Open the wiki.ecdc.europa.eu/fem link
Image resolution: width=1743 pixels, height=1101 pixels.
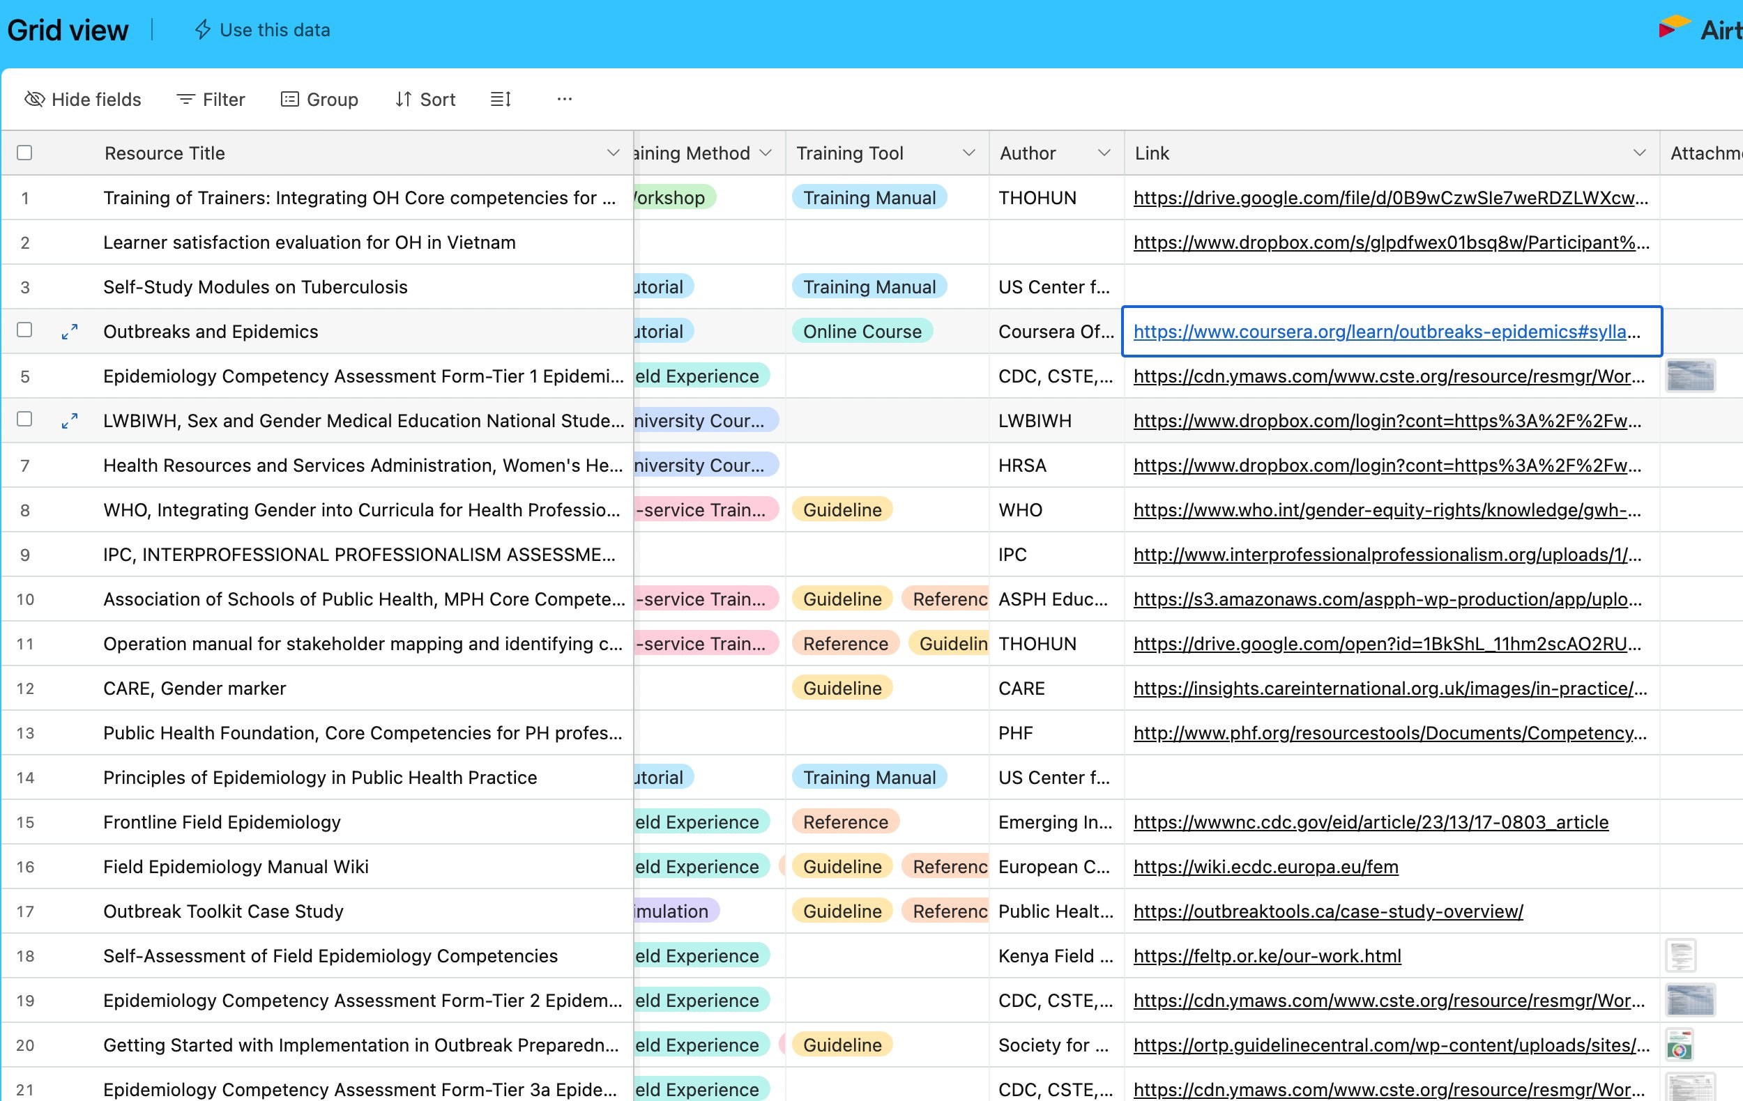pyautogui.click(x=1265, y=867)
